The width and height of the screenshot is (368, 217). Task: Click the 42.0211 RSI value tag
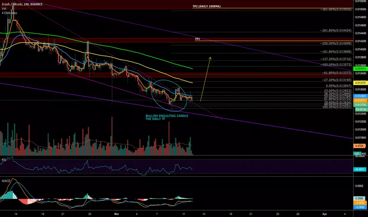click(359, 169)
